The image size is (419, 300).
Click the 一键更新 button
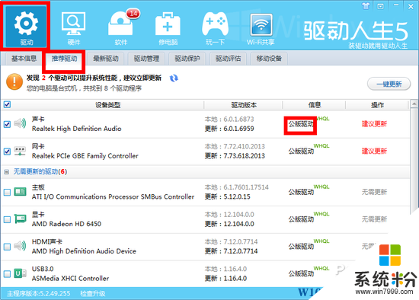point(389,85)
